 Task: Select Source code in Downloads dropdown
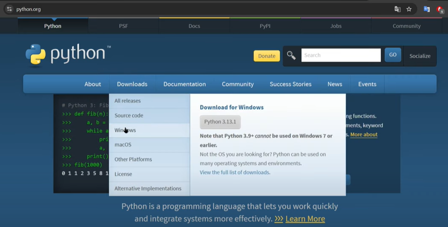click(150, 116)
